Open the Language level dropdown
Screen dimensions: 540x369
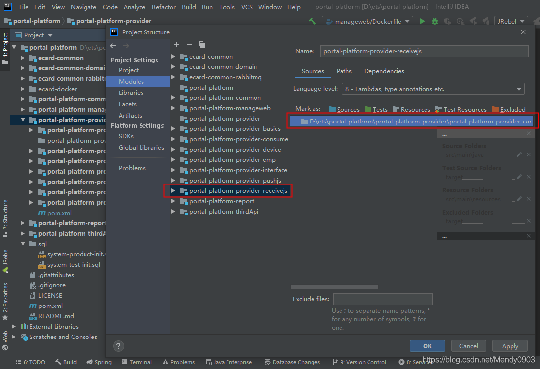(x=433, y=89)
